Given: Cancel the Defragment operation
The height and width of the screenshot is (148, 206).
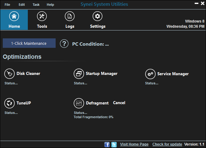Looking at the screenshot, I should 119,103.
